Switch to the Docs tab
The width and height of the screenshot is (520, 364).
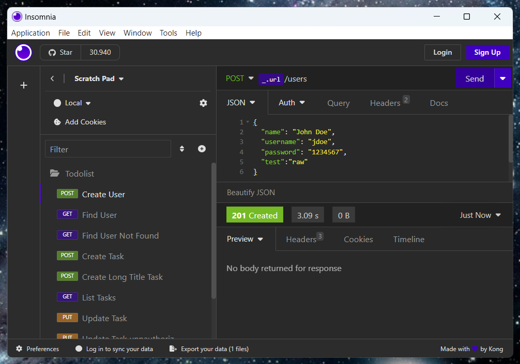tap(439, 103)
